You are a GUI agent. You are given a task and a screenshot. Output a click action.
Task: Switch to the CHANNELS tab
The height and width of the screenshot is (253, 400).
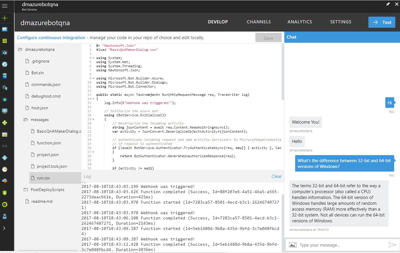(x=259, y=22)
